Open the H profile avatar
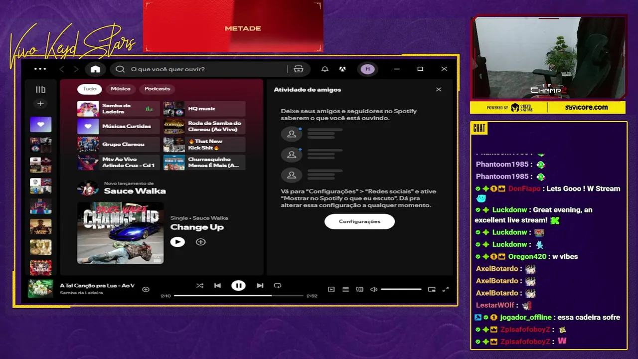The height and width of the screenshot is (359, 638). click(x=368, y=69)
